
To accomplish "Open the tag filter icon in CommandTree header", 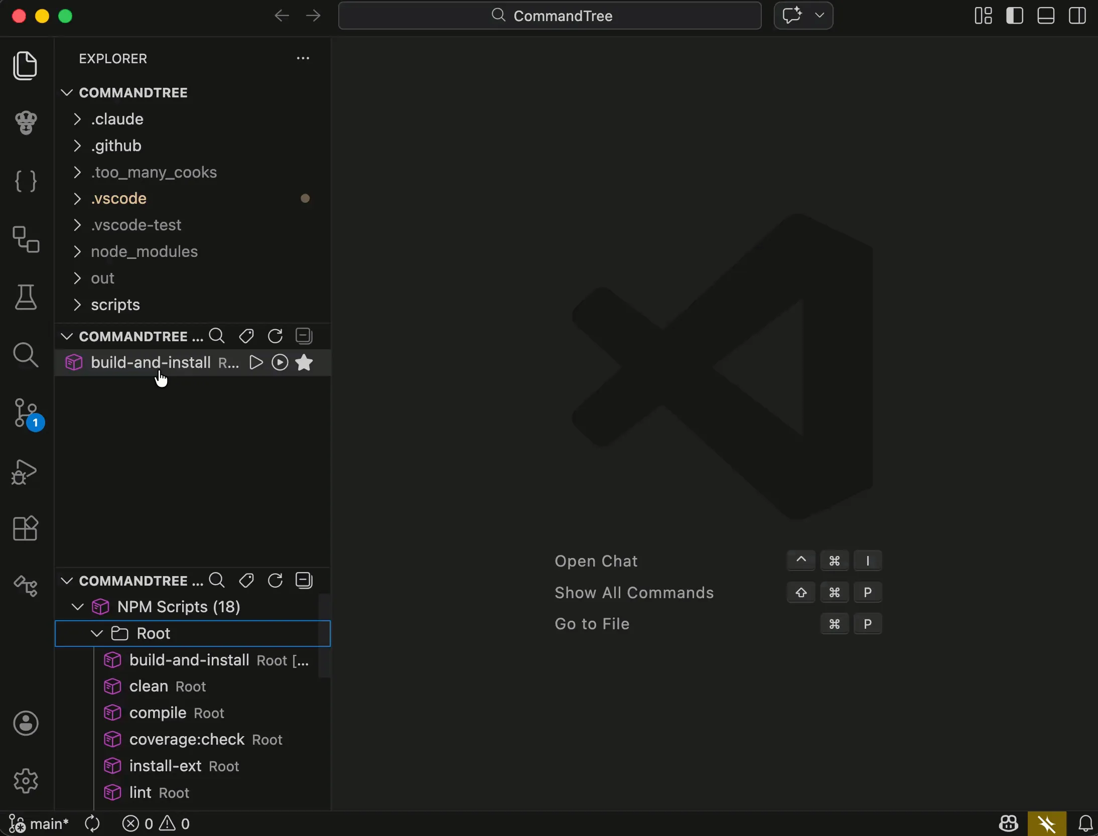I will pyautogui.click(x=246, y=336).
